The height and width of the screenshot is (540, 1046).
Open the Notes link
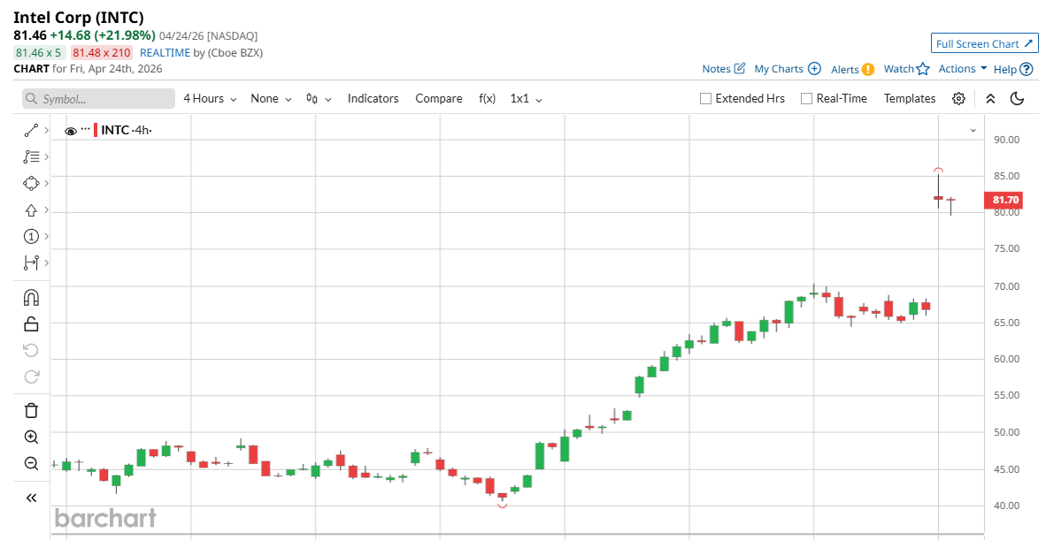point(717,69)
